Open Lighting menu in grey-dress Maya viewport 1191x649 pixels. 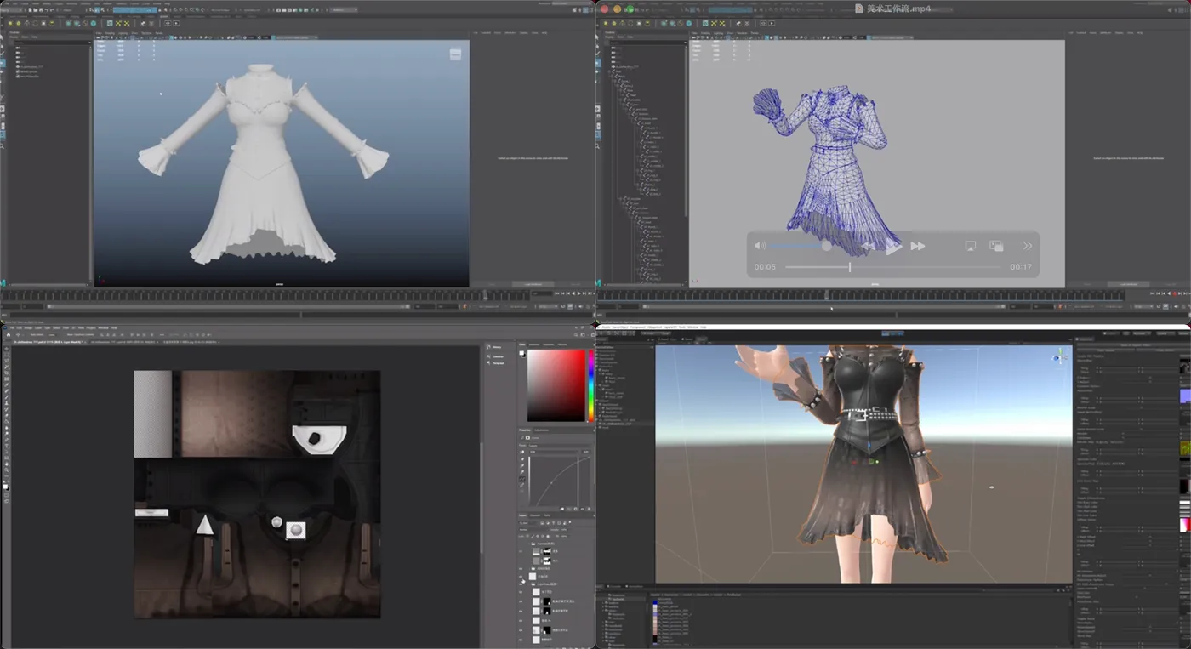123,33
